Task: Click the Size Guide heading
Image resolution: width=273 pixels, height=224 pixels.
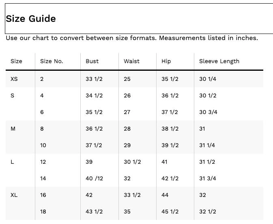Action: pyautogui.click(x=31, y=19)
